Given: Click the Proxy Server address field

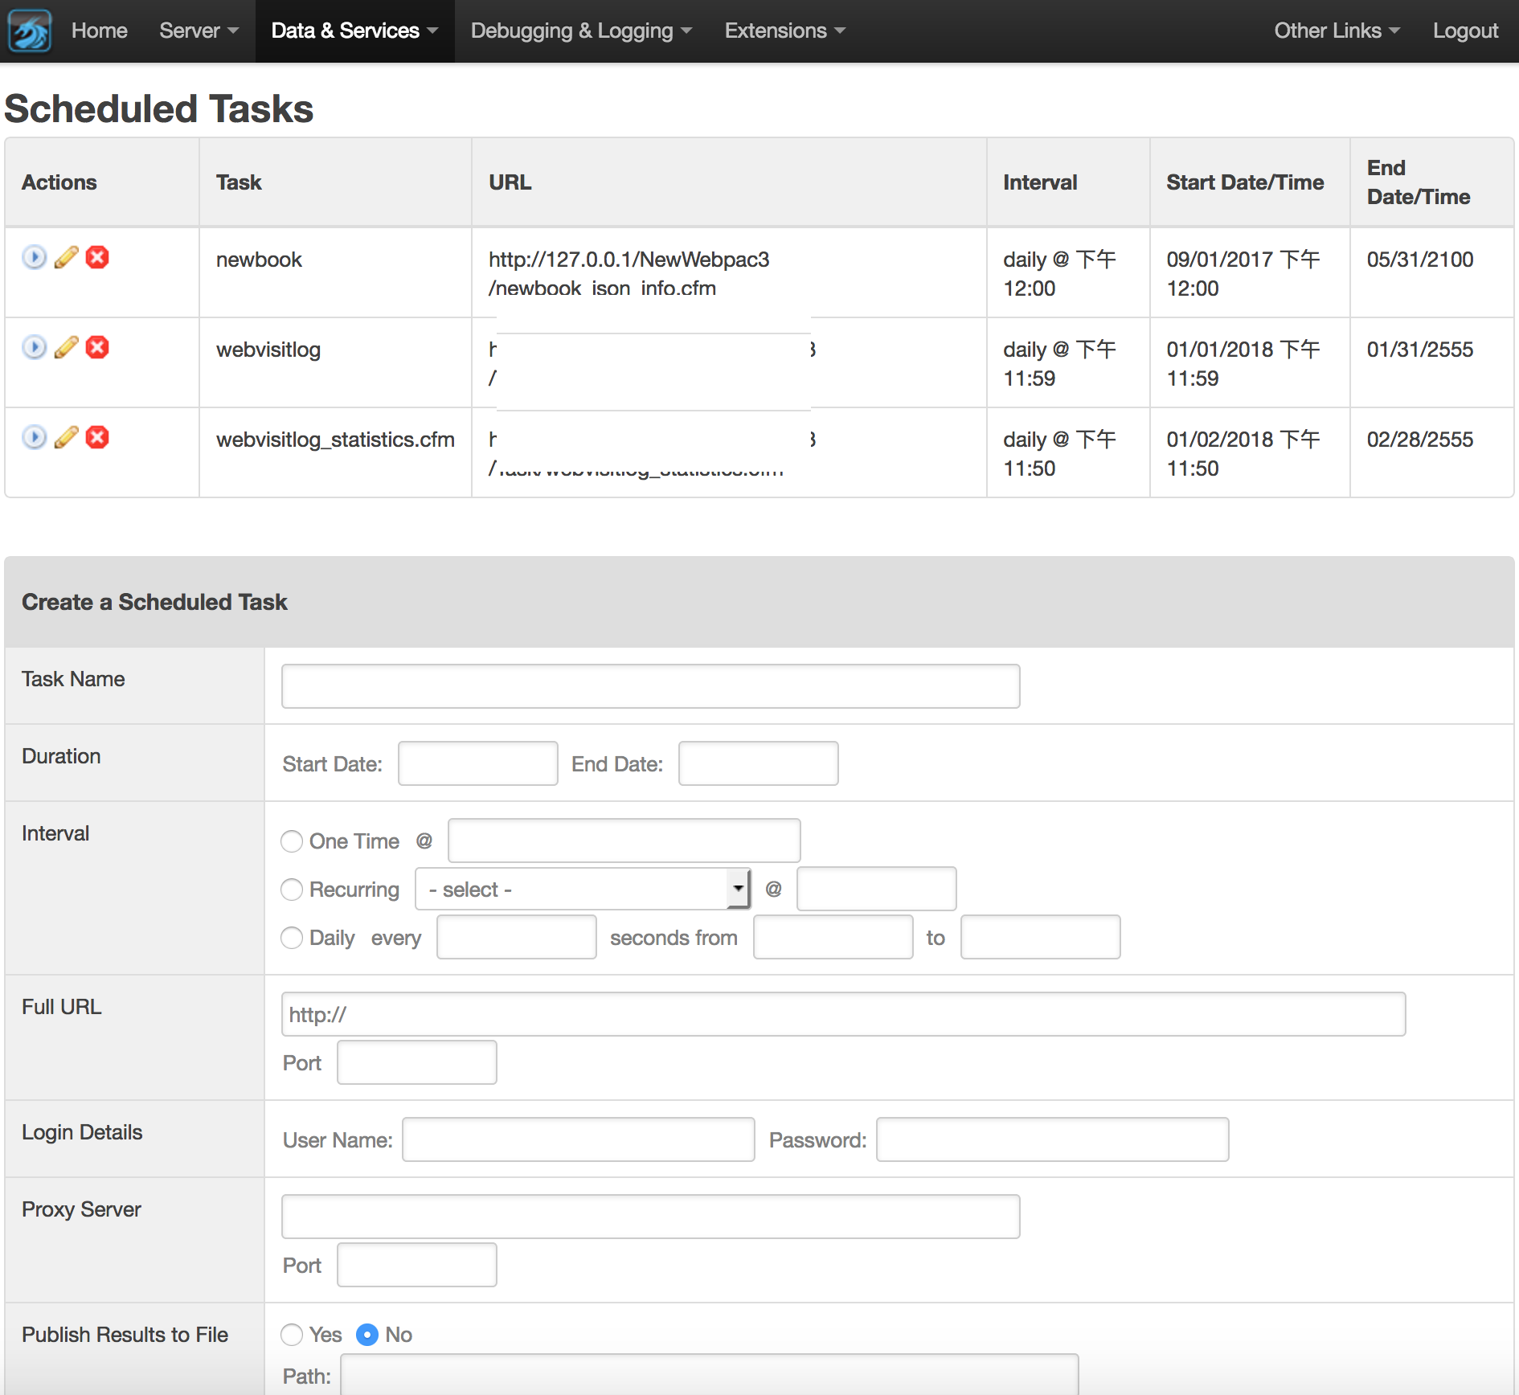Looking at the screenshot, I should click(x=650, y=1217).
